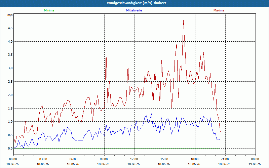Click the 3,5 y-axis value label

(10, 55)
